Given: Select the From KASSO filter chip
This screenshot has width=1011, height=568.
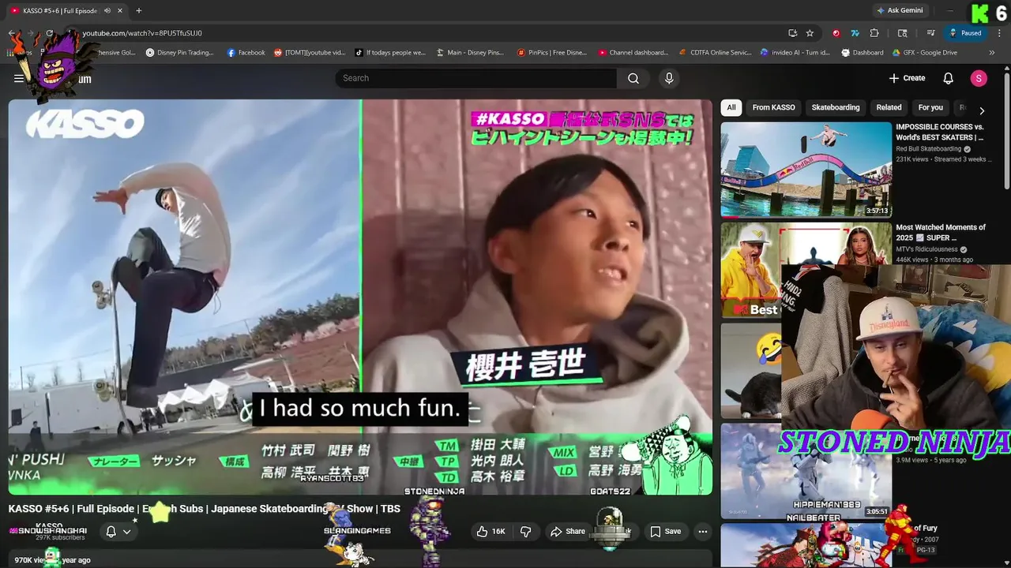Looking at the screenshot, I should click(x=773, y=107).
